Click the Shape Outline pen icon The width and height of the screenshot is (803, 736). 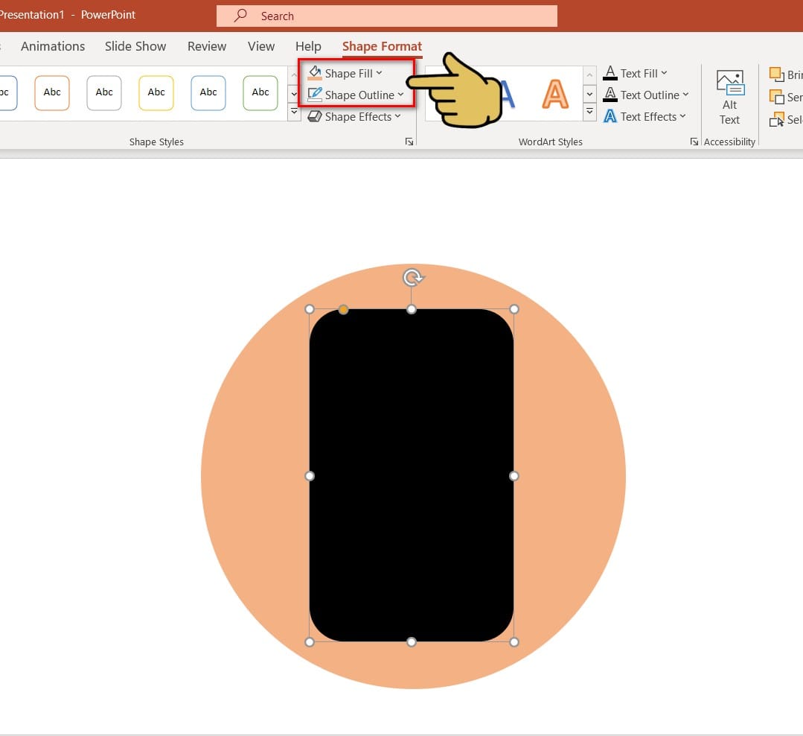tap(315, 95)
